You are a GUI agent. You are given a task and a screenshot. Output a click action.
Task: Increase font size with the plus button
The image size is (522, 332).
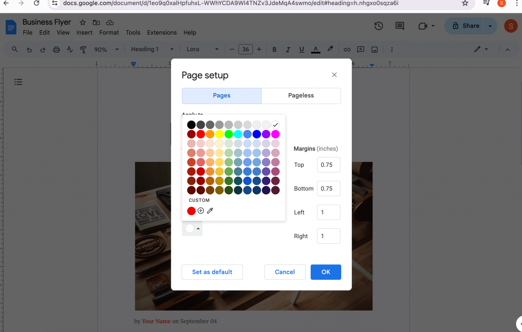(259, 50)
